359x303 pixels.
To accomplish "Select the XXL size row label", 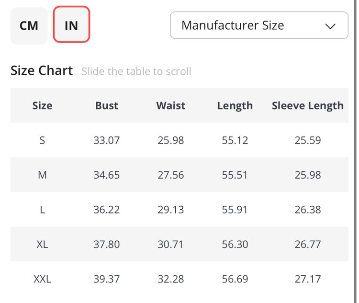I will click(x=42, y=279).
